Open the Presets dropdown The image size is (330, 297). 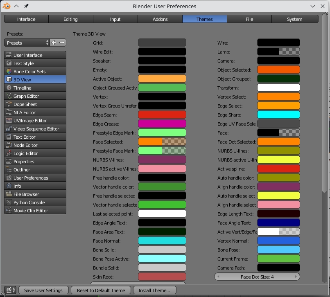[x=27, y=43]
